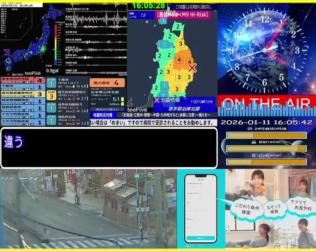Click the 津波の心配なし pill label
This screenshot has height=251, width=316.
(x=107, y=109)
